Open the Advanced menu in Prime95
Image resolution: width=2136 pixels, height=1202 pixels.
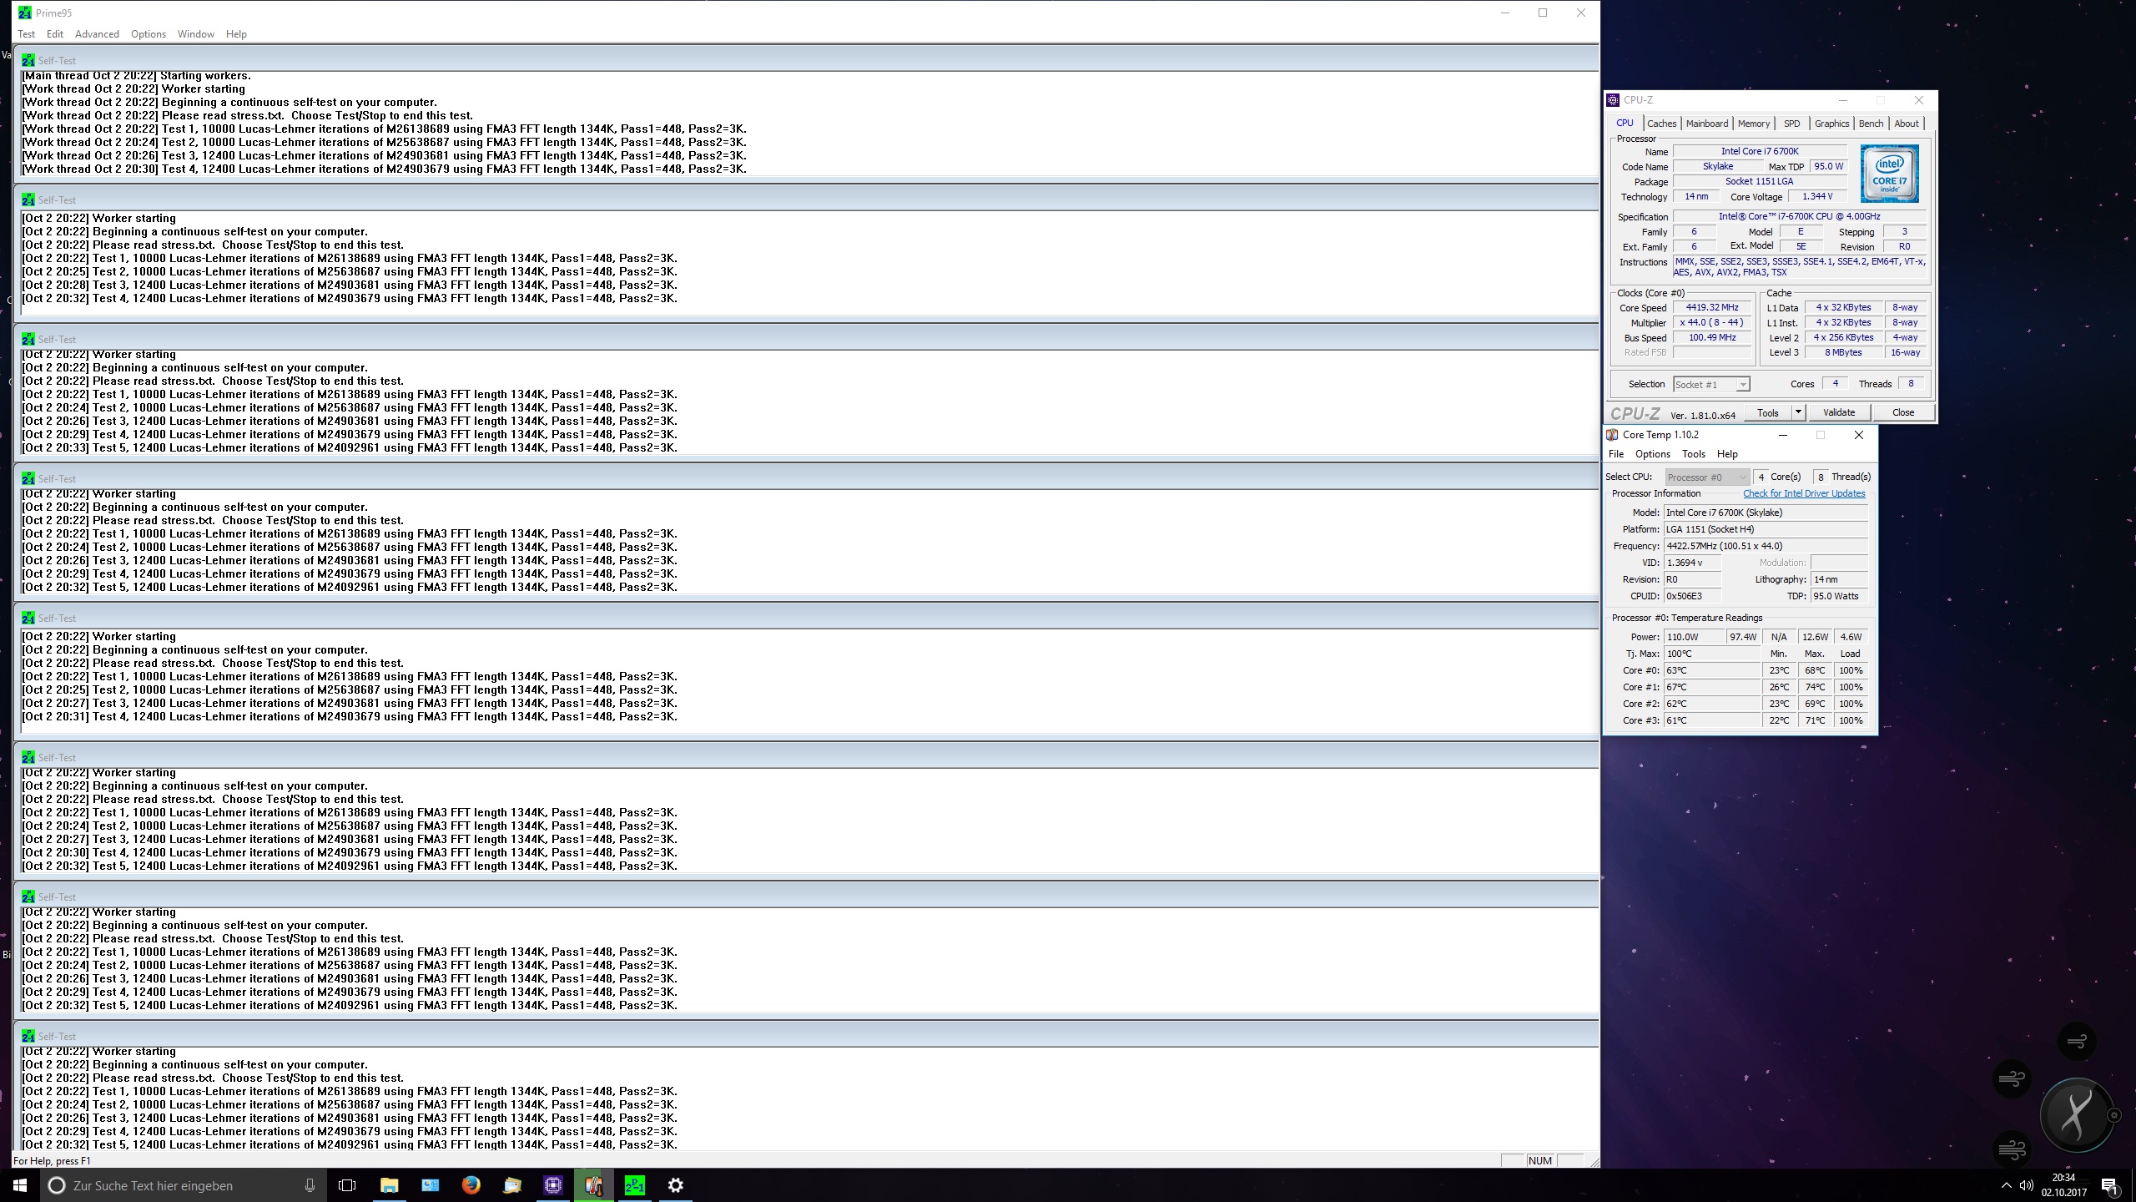[x=97, y=34]
